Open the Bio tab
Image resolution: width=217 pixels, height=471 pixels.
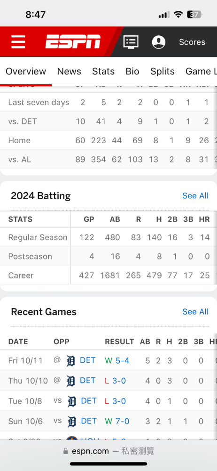pyautogui.click(x=132, y=71)
